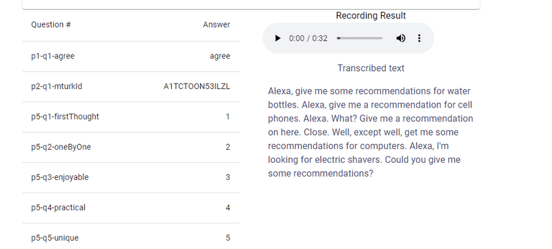The image size is (552, 249).
Task: Open audio player more options menu
Action: [x=419, y=39]
